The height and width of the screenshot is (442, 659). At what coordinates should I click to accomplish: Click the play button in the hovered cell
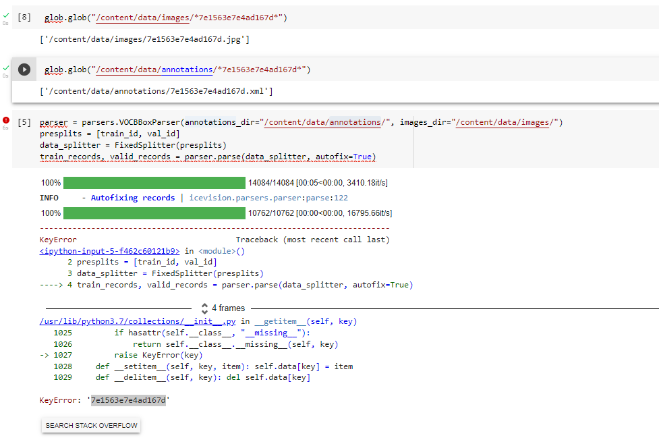point(24,68)
